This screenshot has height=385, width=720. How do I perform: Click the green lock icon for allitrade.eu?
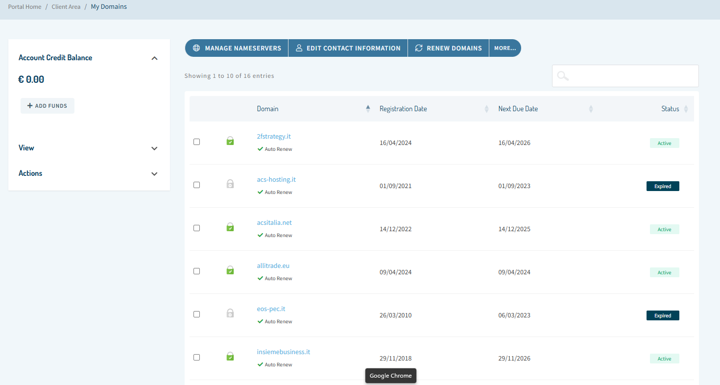point(230,270)
